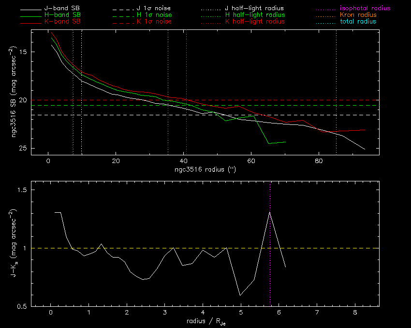Image resolution: width=411 pixels, height=328 pixels.
Task: Click the ngc3516 radius x-axis title
Action: (x=205, y=169)
